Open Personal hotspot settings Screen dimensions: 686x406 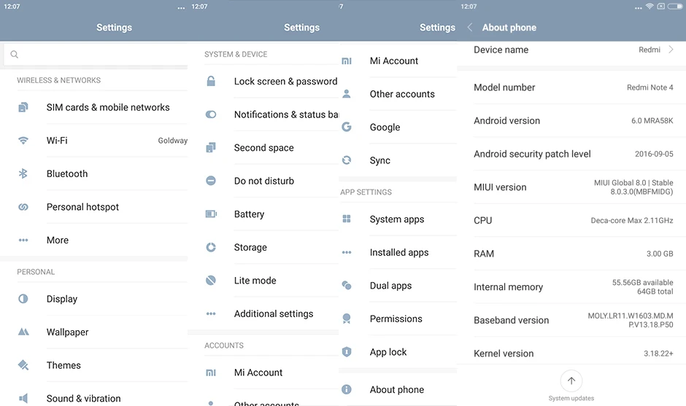(94, 207)
